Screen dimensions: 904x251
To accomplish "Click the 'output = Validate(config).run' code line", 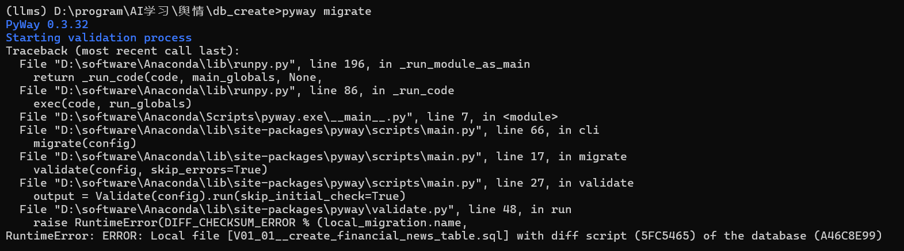I will tap(219, 196).
